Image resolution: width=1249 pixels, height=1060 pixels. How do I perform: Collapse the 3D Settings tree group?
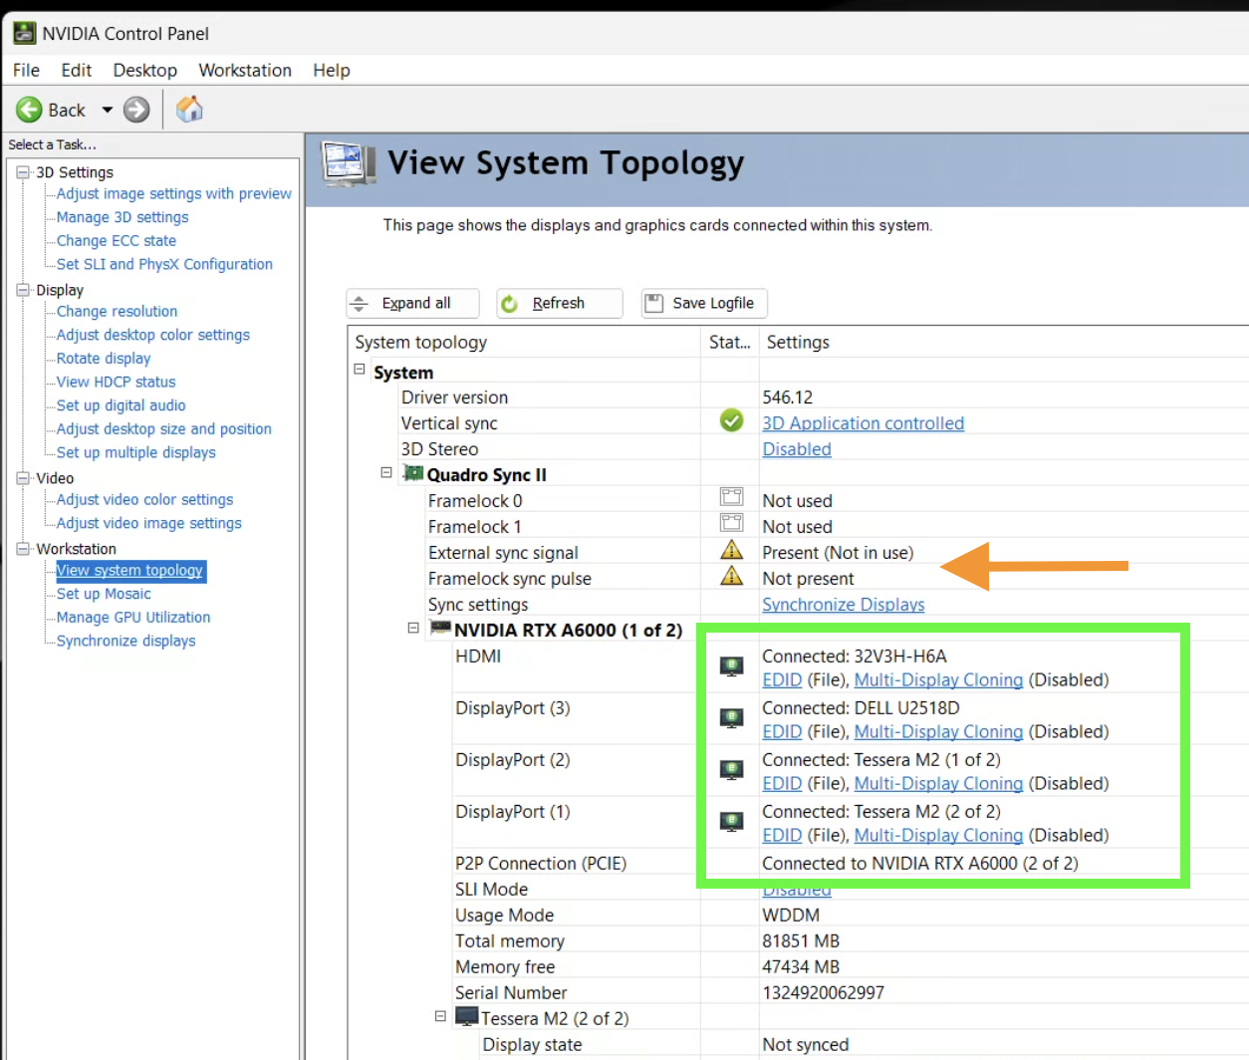pyautogui.click(x=23, y=172)
